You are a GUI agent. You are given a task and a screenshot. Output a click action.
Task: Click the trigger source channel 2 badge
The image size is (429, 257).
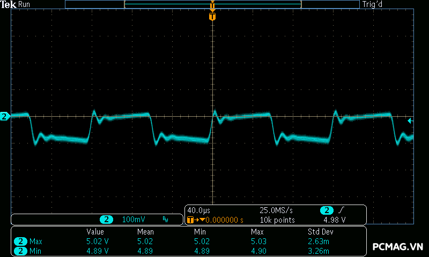pyautogui.click(x=326, y=210)
